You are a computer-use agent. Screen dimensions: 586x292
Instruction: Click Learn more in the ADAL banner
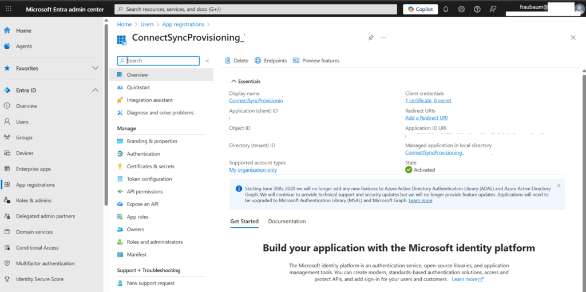(421, 200)
